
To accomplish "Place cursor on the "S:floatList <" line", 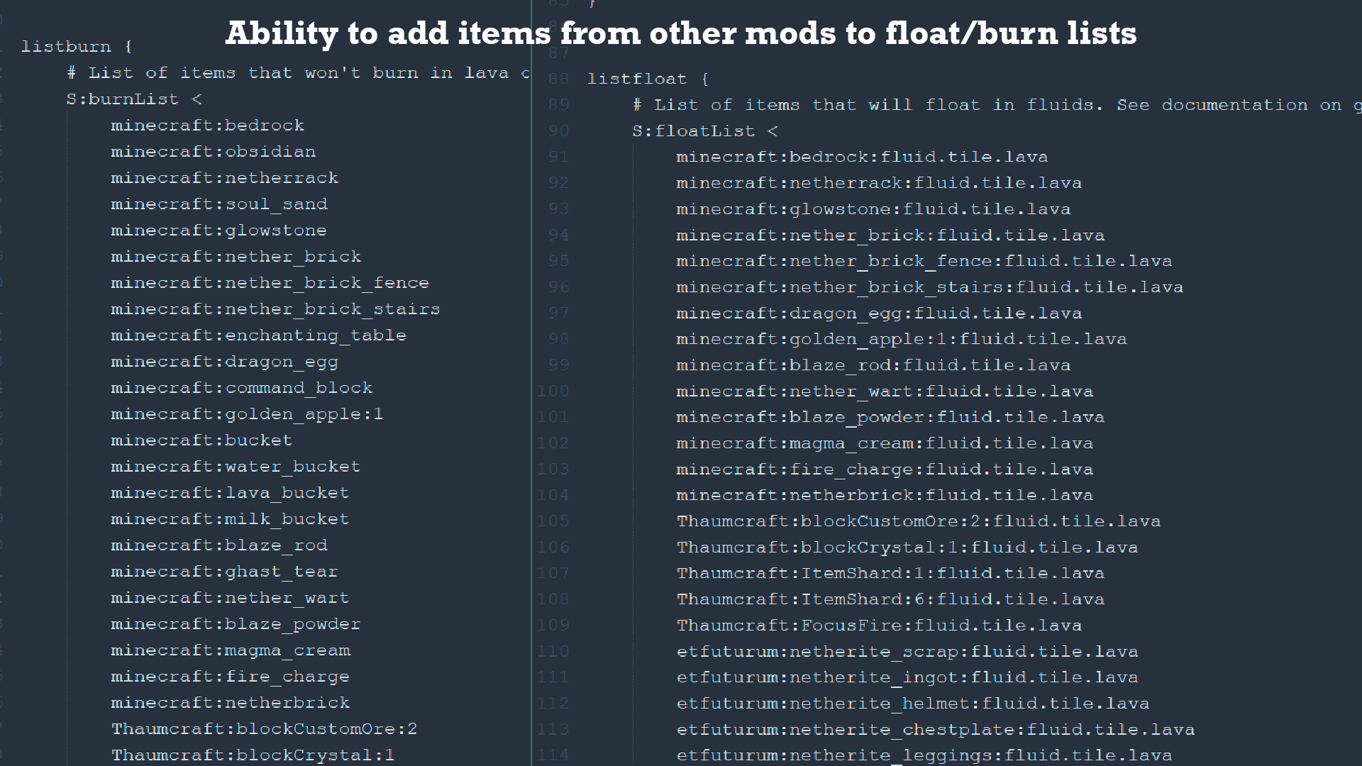I will pyautogui.click(x=705, y=131).
